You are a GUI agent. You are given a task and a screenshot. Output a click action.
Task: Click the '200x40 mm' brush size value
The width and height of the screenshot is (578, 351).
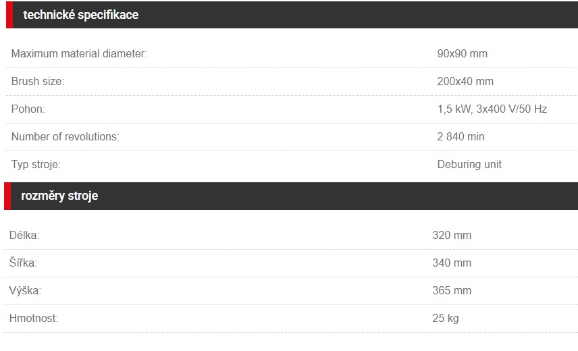pos(465,82)
